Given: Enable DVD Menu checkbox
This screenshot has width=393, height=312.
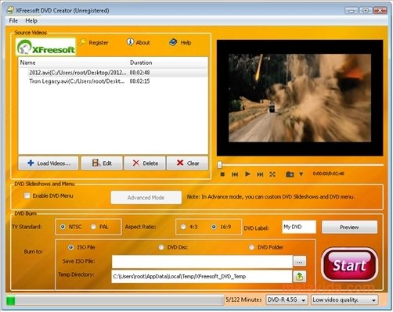Looking at the screenshot, I should [27, 195].
